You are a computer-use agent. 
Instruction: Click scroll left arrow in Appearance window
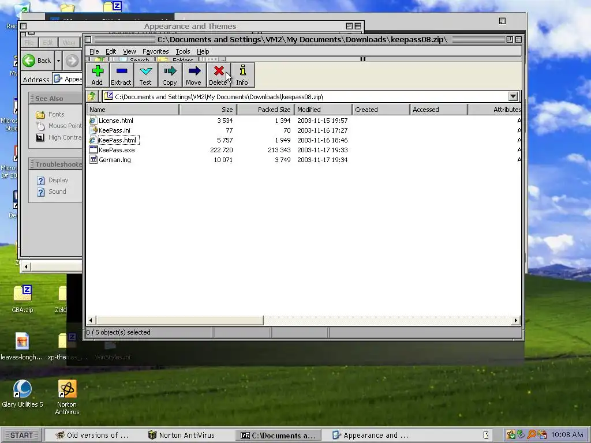pos(26,266)
